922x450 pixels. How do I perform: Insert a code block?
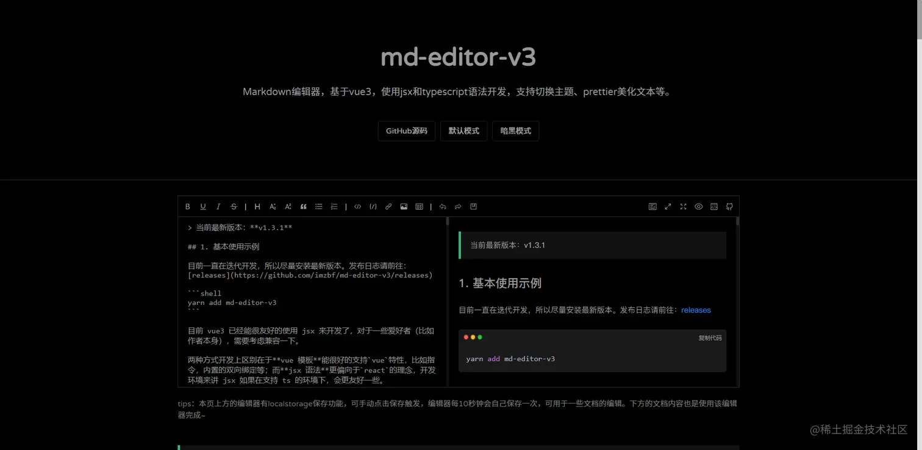[x=373, y=207]
